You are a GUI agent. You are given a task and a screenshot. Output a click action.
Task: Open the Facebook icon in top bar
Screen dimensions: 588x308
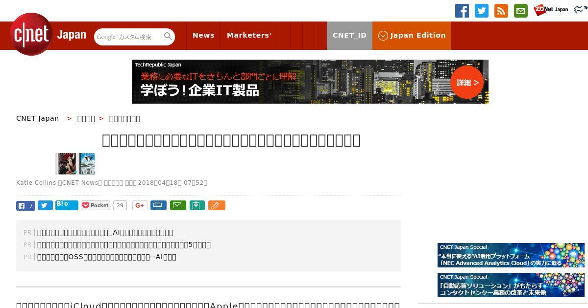pyautogui.click(x=462, y=11)
